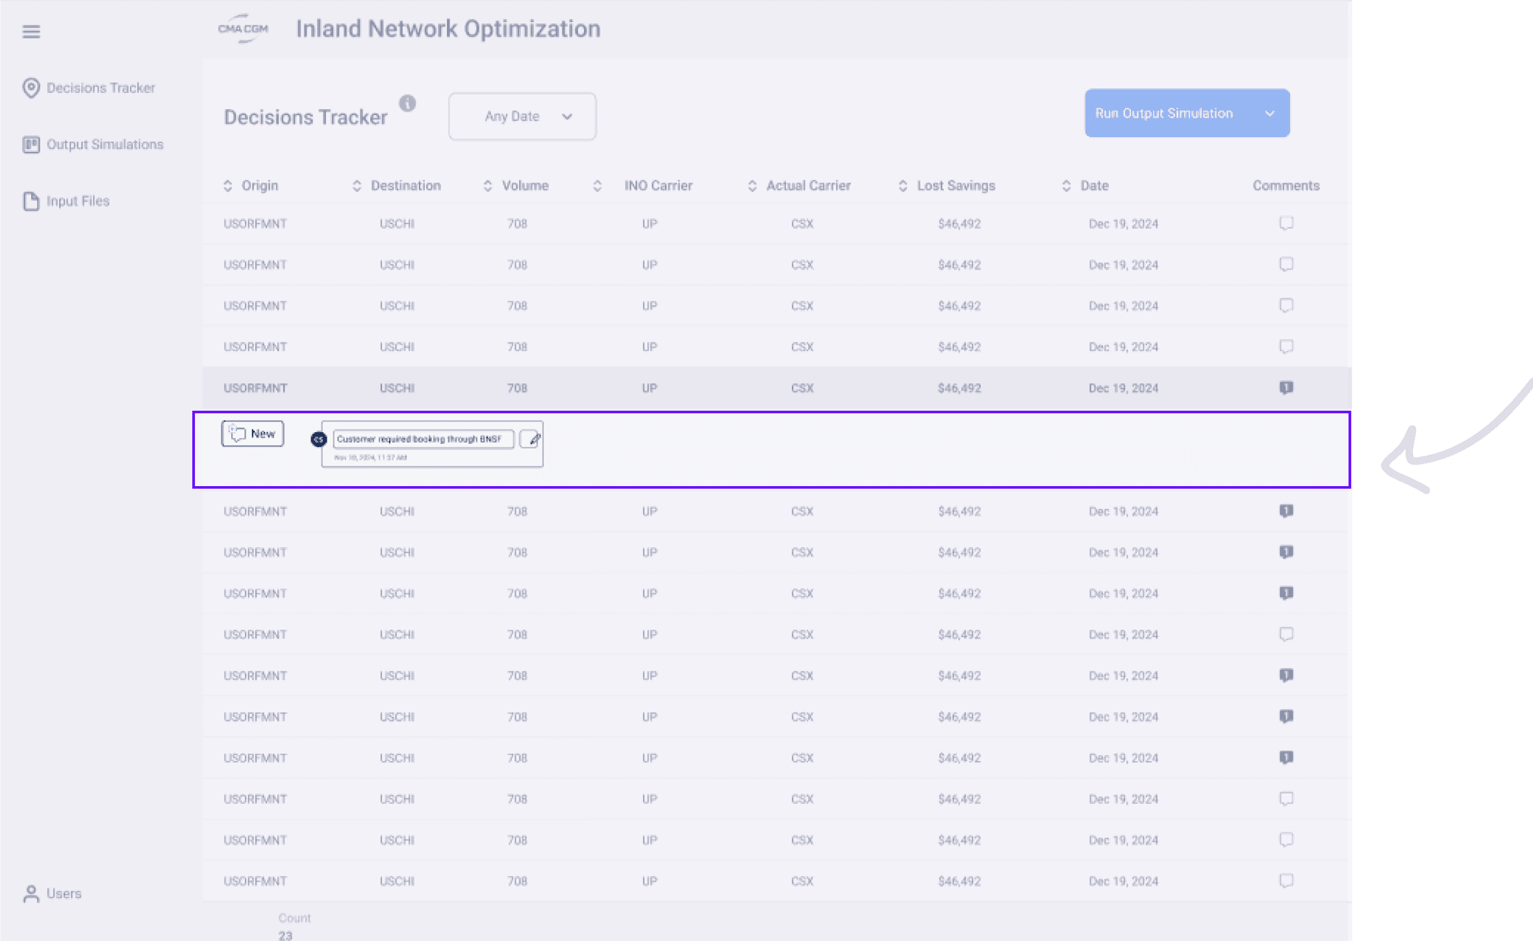Click the filled comment icon in highlighted row
Viewport: 1533px width, 941px height.
(1286, 388)
